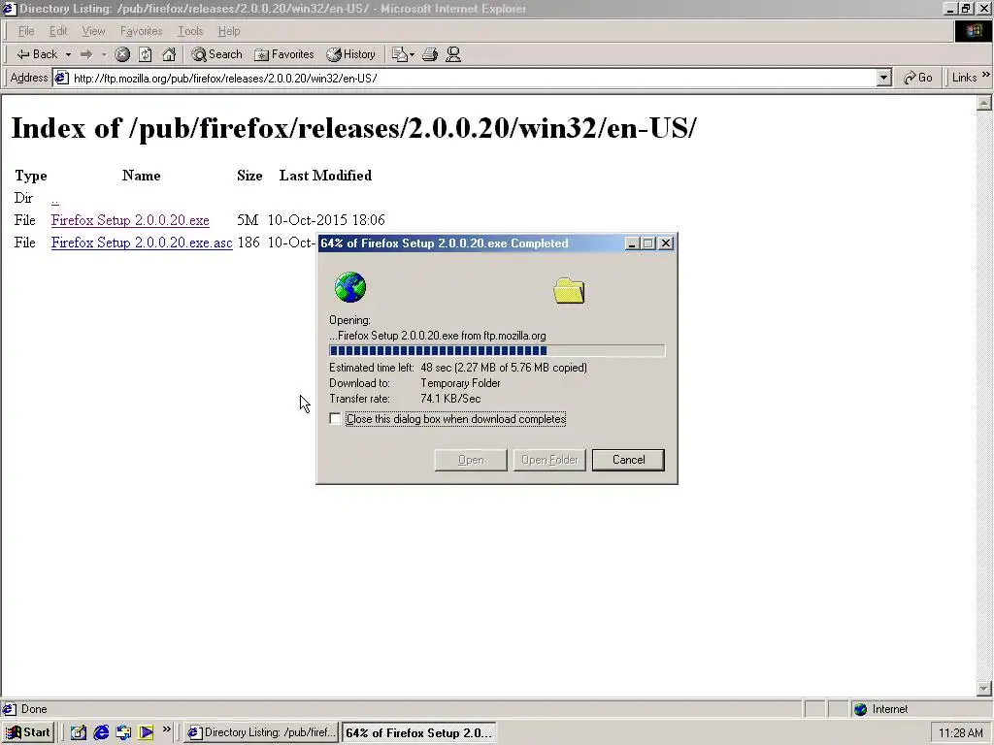Open the Search pane button

[x=216, y=54]
